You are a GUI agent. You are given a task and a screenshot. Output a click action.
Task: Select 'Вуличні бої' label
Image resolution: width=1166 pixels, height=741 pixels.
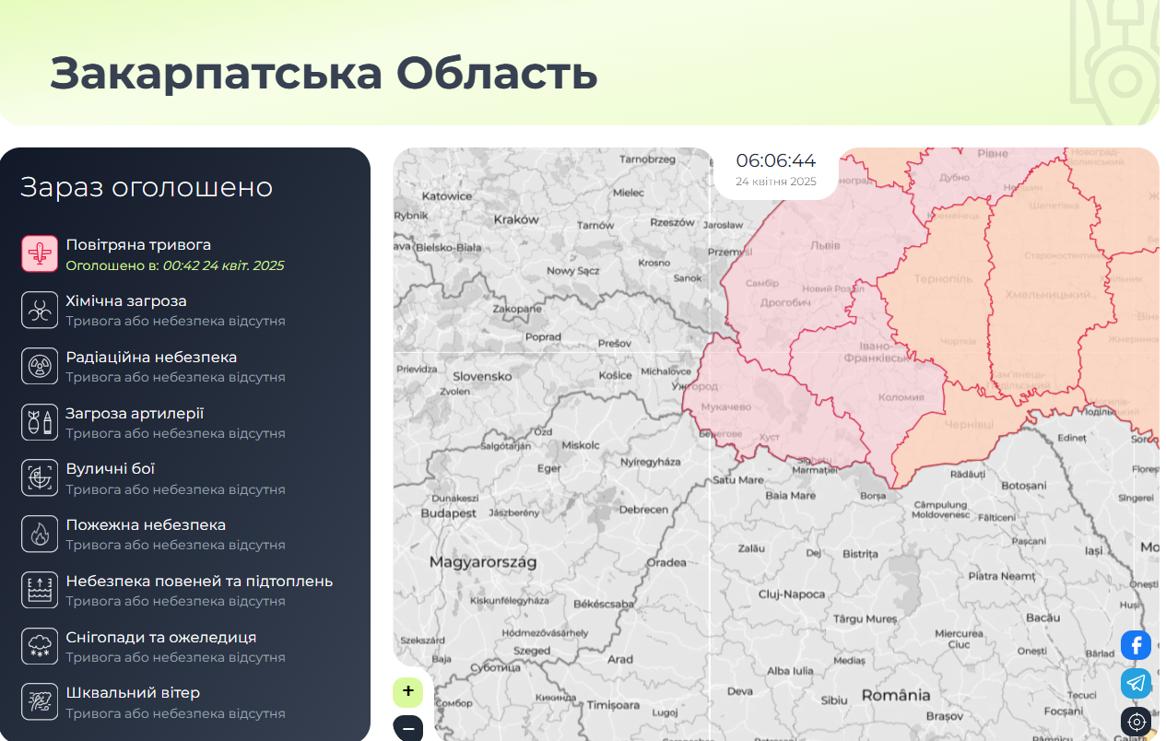click(111, 469)
